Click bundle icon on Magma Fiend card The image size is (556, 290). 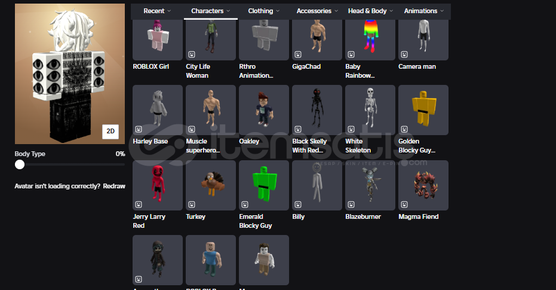[404, 204]
